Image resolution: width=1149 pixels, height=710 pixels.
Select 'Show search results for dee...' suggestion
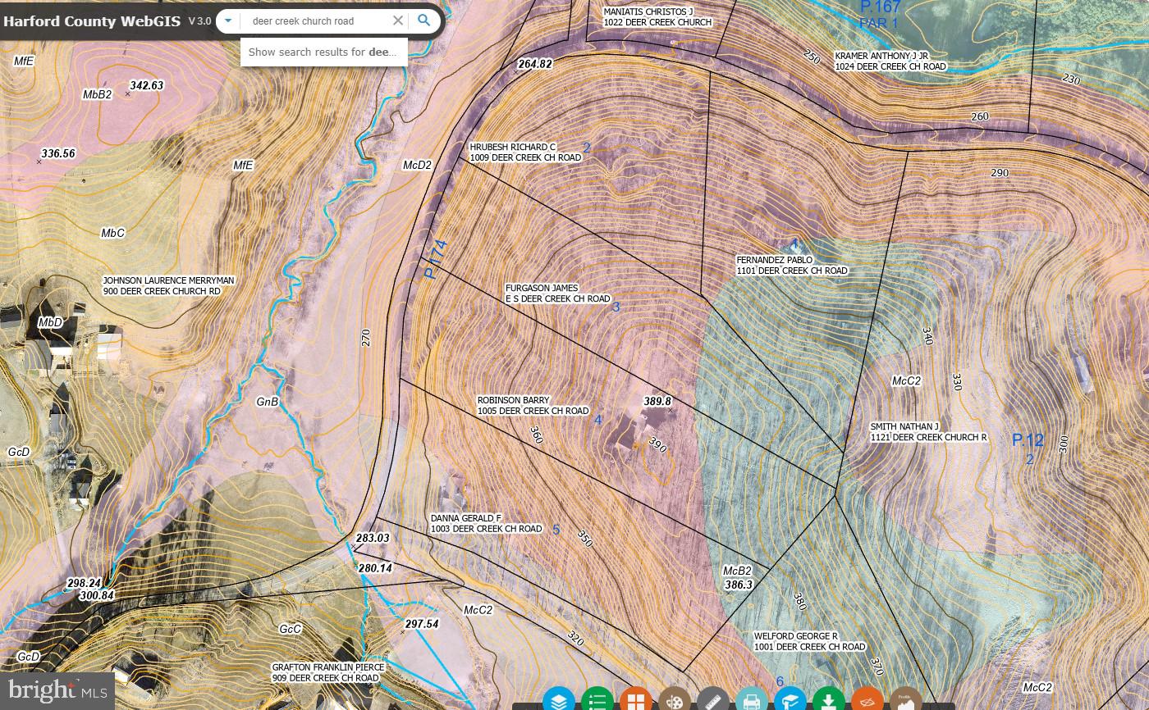coord(323,52)
